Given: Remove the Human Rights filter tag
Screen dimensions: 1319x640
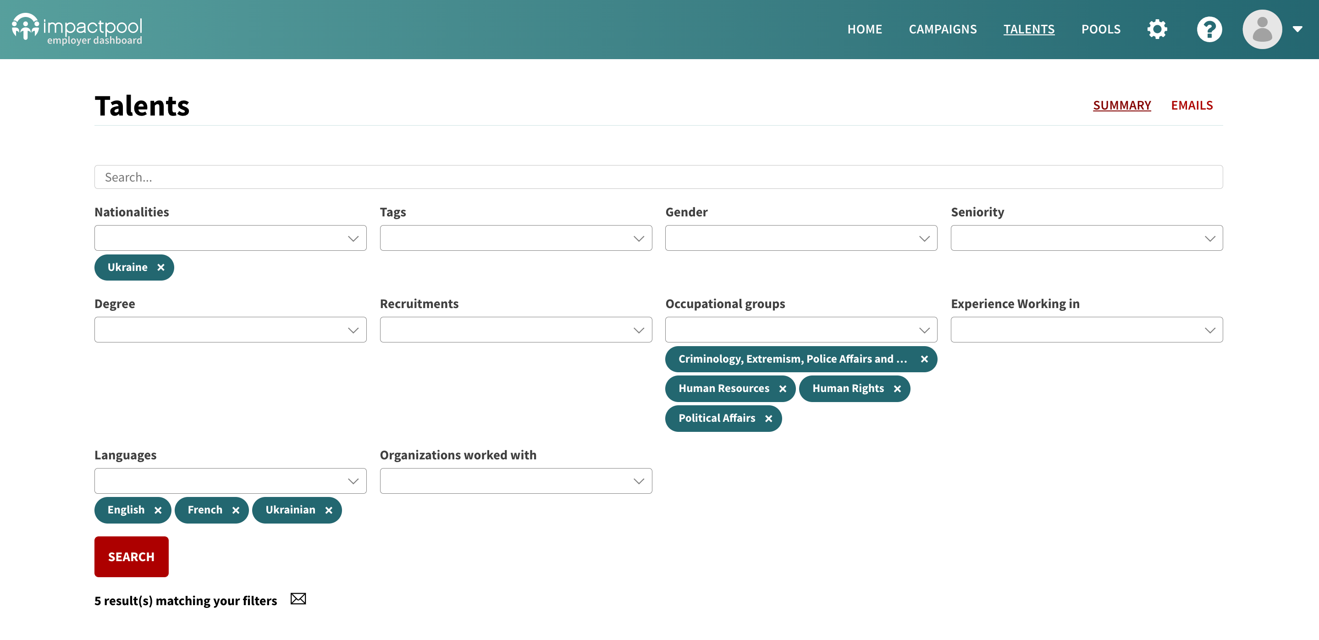Looking at the screenshot, I should click(x=897, y=389).
